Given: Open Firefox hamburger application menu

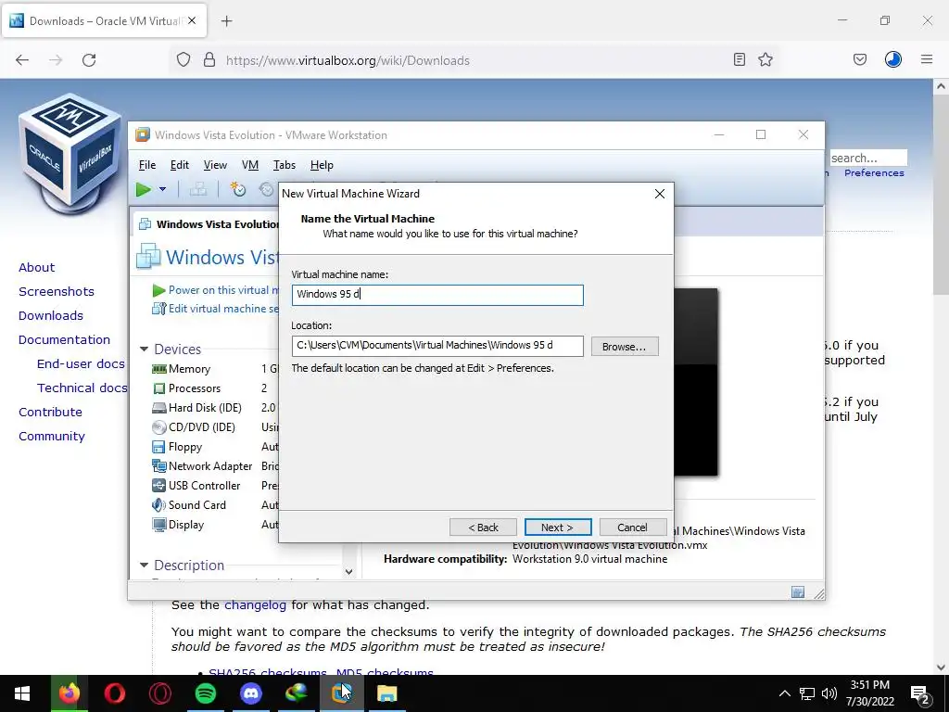Looking at the screenshot, I should coord(927,59).
